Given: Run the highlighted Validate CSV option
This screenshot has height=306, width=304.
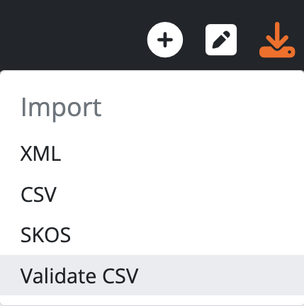Looking at the screenshot, I should click(152, 276).
